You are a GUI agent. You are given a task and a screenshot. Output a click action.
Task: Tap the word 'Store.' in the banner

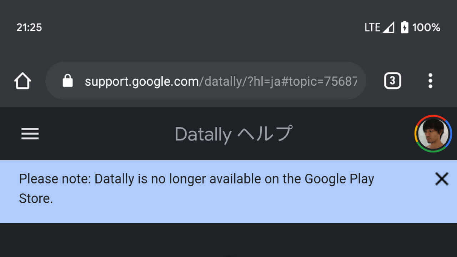coord(36,199)
